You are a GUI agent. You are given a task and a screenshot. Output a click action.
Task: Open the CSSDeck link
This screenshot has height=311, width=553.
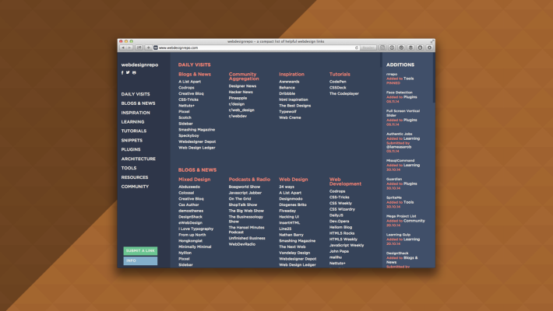pos(338,88)
